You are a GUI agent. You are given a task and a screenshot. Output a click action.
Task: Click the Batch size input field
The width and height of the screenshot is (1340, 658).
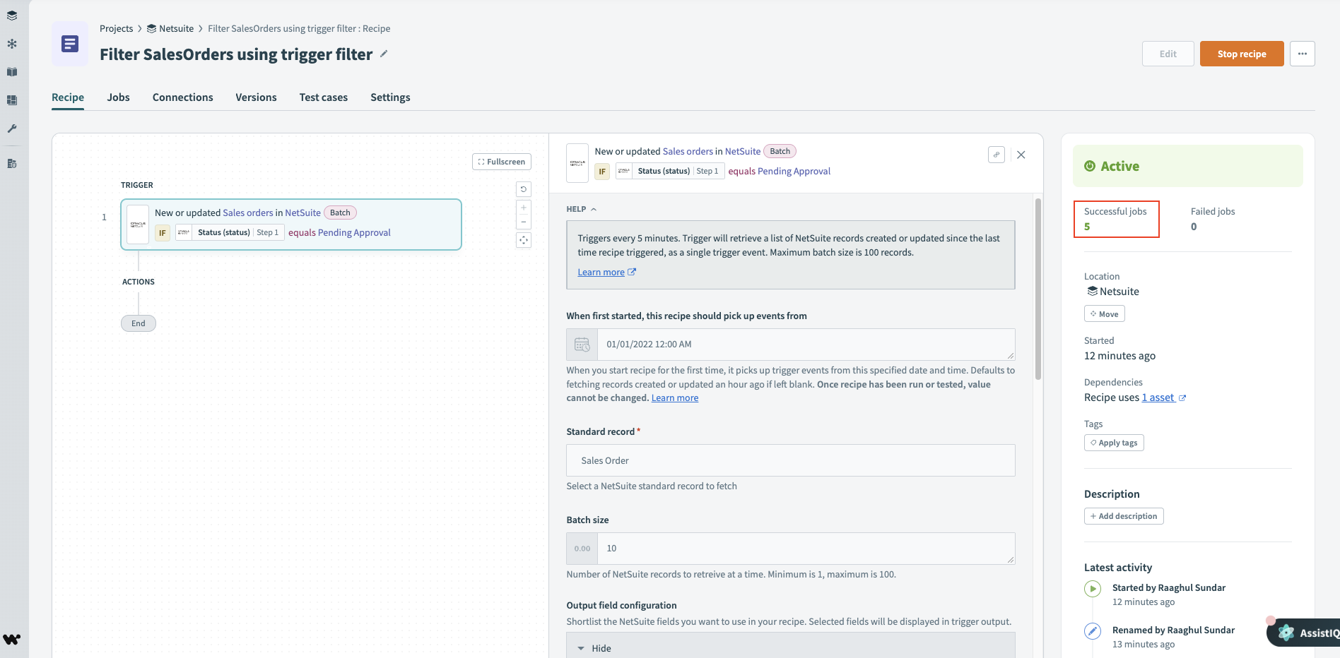[806, 549]
